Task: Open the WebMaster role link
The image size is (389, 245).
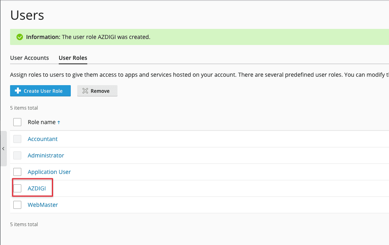Action: point(43,205)
